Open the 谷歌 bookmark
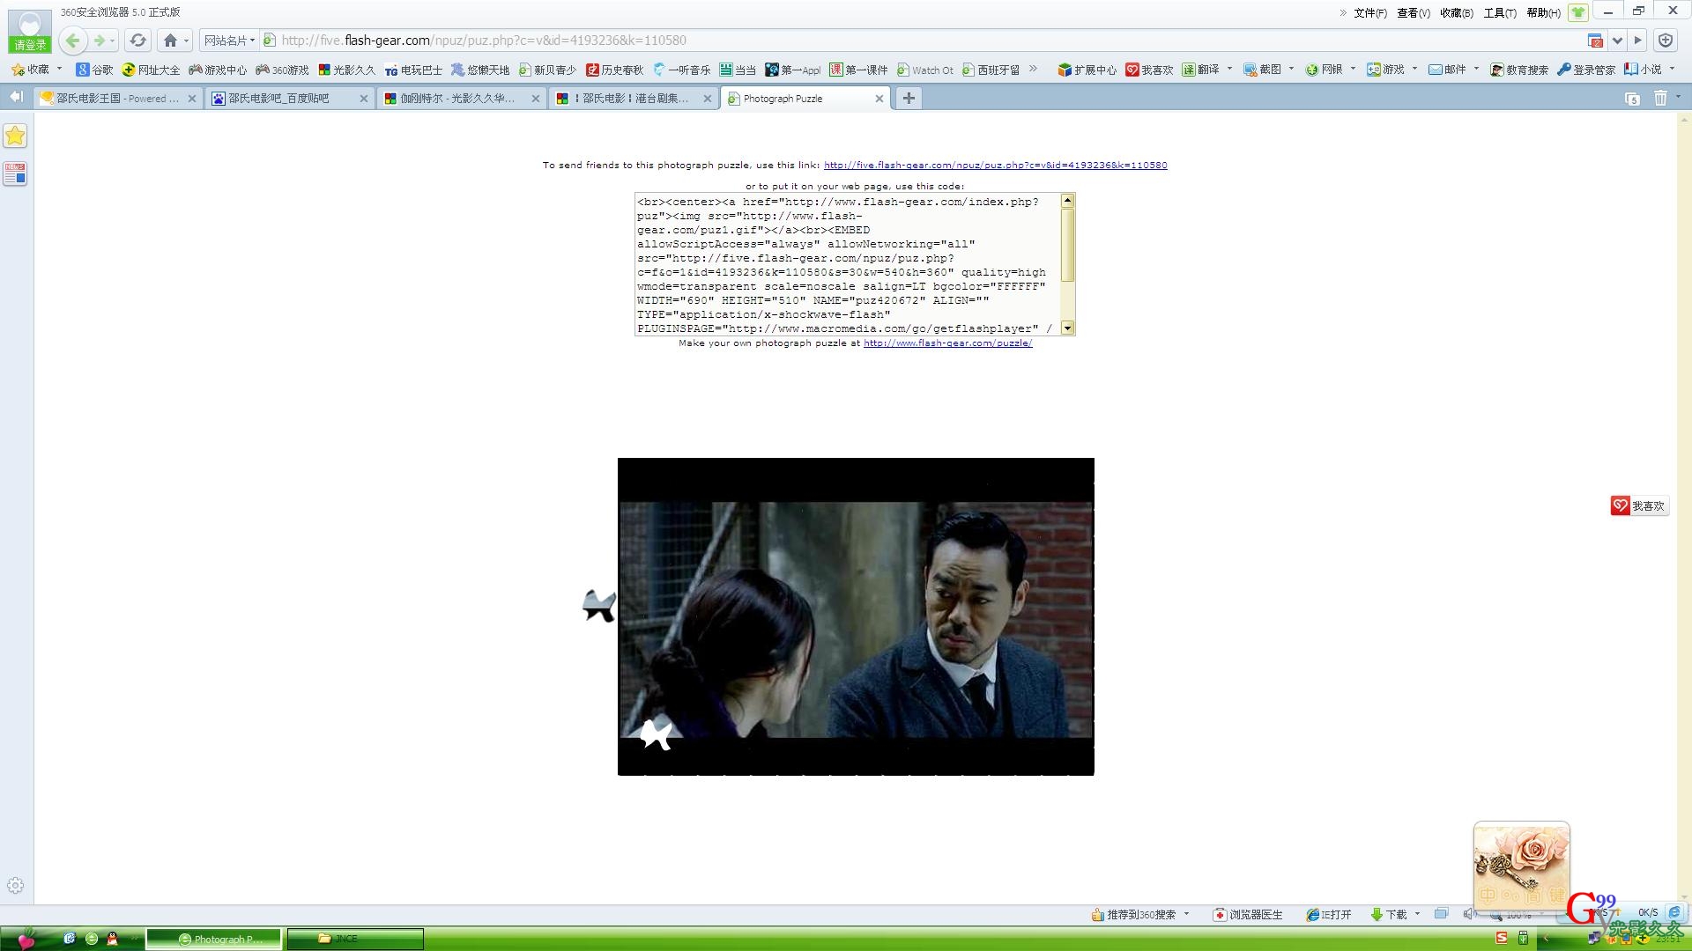This screenshot has height=951, width=1692. tap(94, 70)
